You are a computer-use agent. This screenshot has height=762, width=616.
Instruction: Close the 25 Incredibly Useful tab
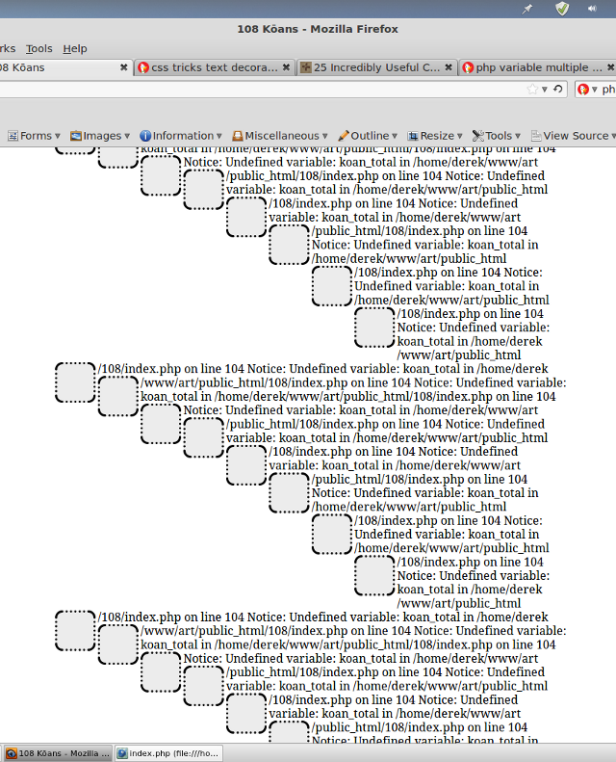pyautogui.click(x=449, y=67)
